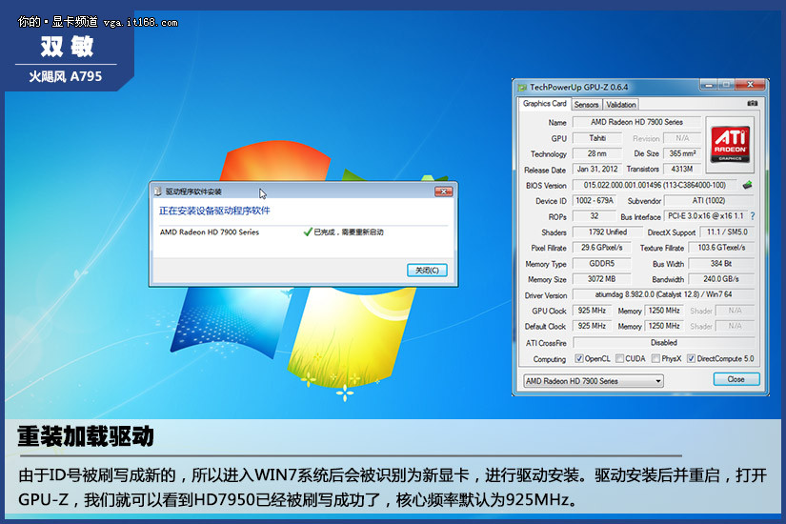Click the Bus Interface question mark icon
This screenshot has width=786, height=524.
(752, 217)
